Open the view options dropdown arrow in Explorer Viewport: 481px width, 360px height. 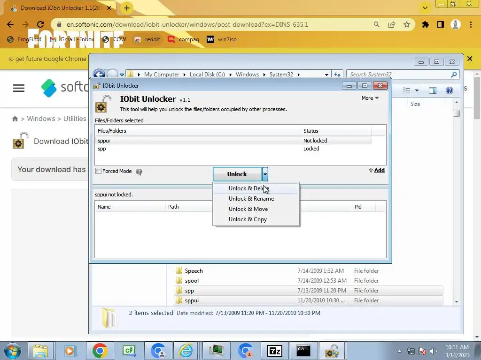click(417, 90)
